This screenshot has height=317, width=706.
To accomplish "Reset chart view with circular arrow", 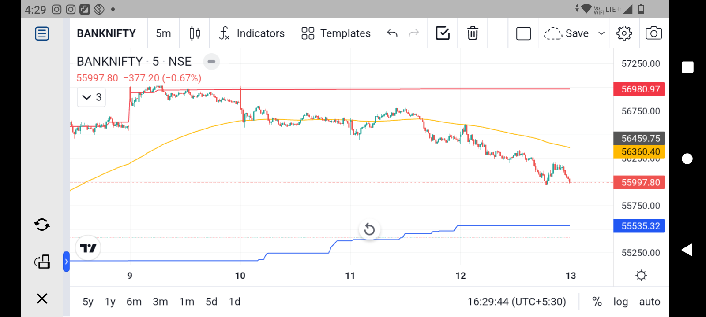I will 369,229.
